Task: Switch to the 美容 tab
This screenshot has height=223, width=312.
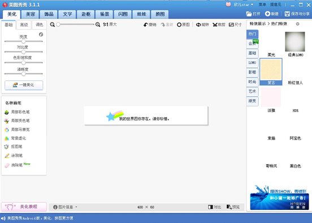Action: coord(31,14)
